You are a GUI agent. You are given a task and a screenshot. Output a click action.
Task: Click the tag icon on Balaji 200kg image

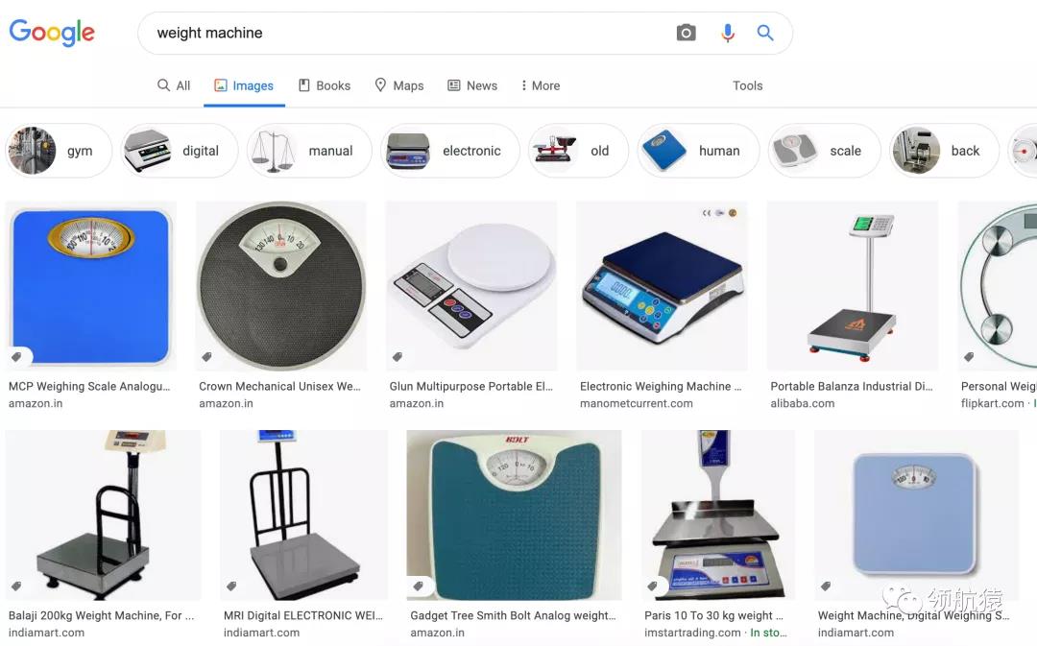pos(16,586)
